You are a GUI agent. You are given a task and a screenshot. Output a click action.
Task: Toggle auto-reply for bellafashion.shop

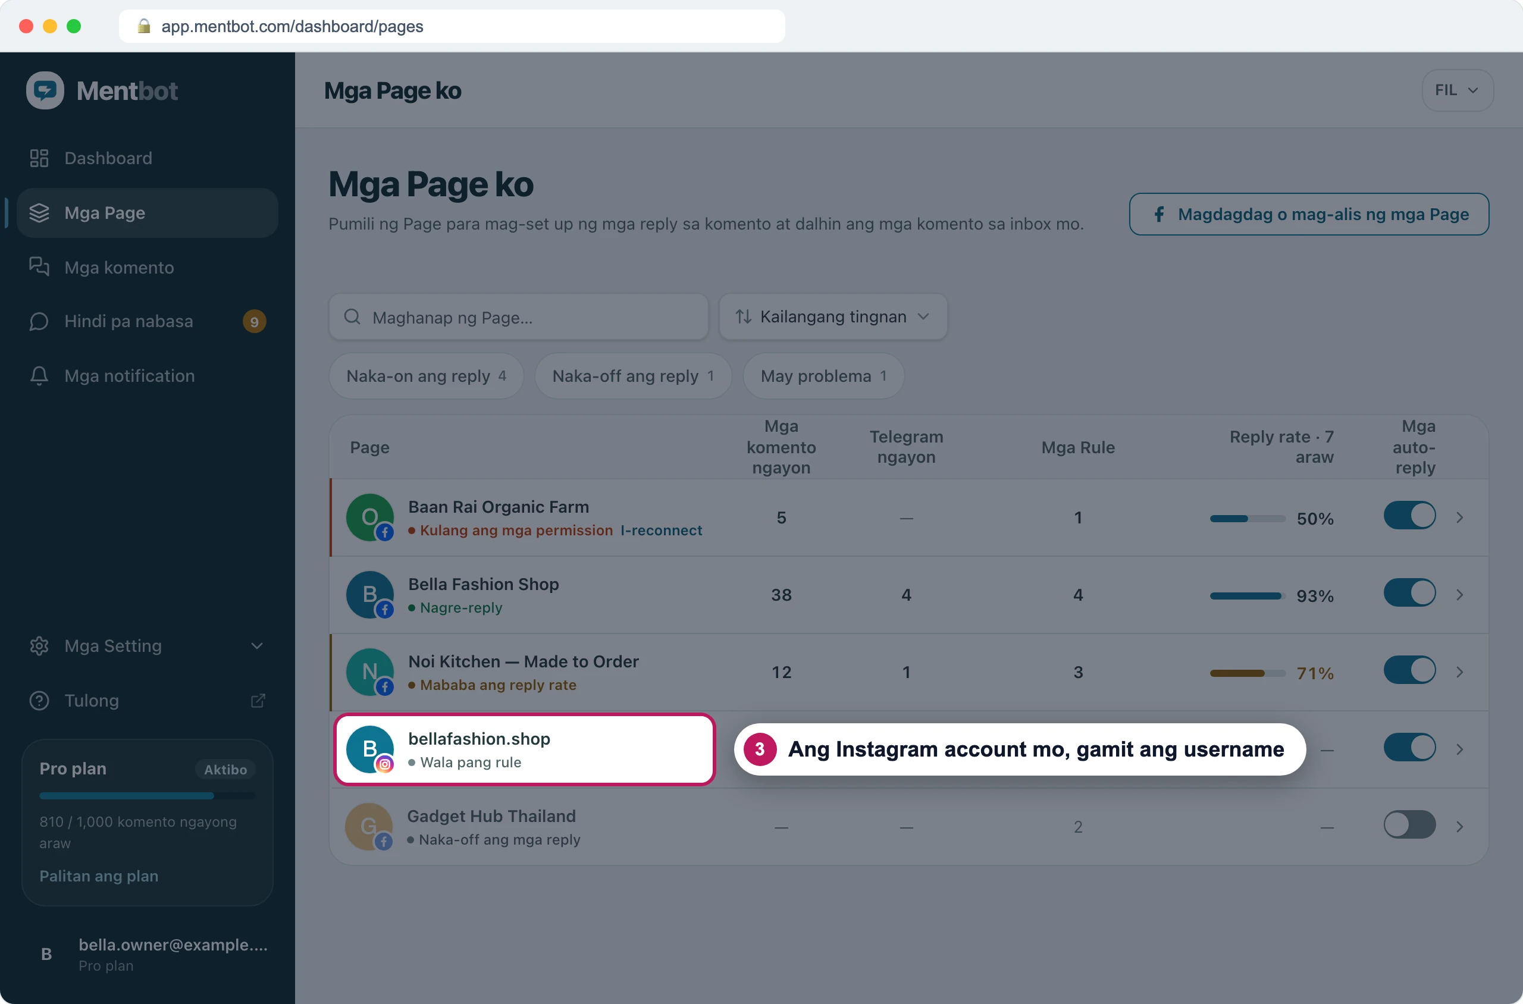point(1409,747)
